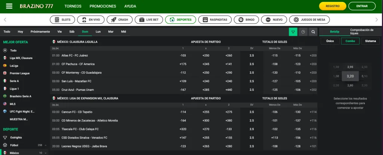Open Tlaxcala FC - Club Celaya FC match
Viewport: 383px width, 155px height.
click(80, 129)
